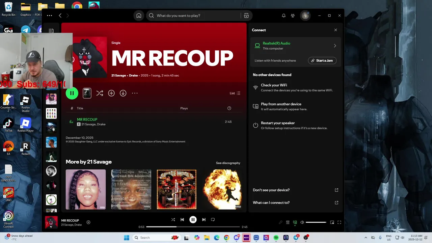Viewport: 432px width, 243px height.
Task: Open the Drake link under album title
Action: click(133, 75)
